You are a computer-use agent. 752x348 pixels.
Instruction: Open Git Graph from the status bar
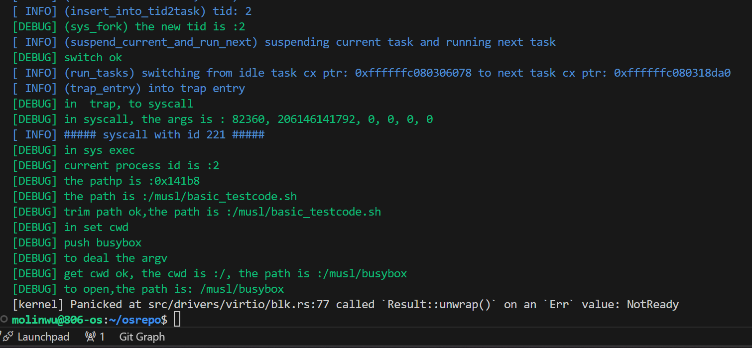pyautogui.click(x=142, y=337)
